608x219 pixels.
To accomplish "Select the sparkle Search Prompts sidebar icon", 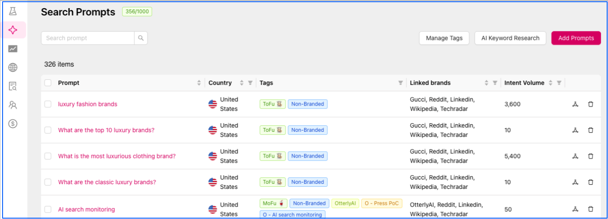I will tap(13, 30).
